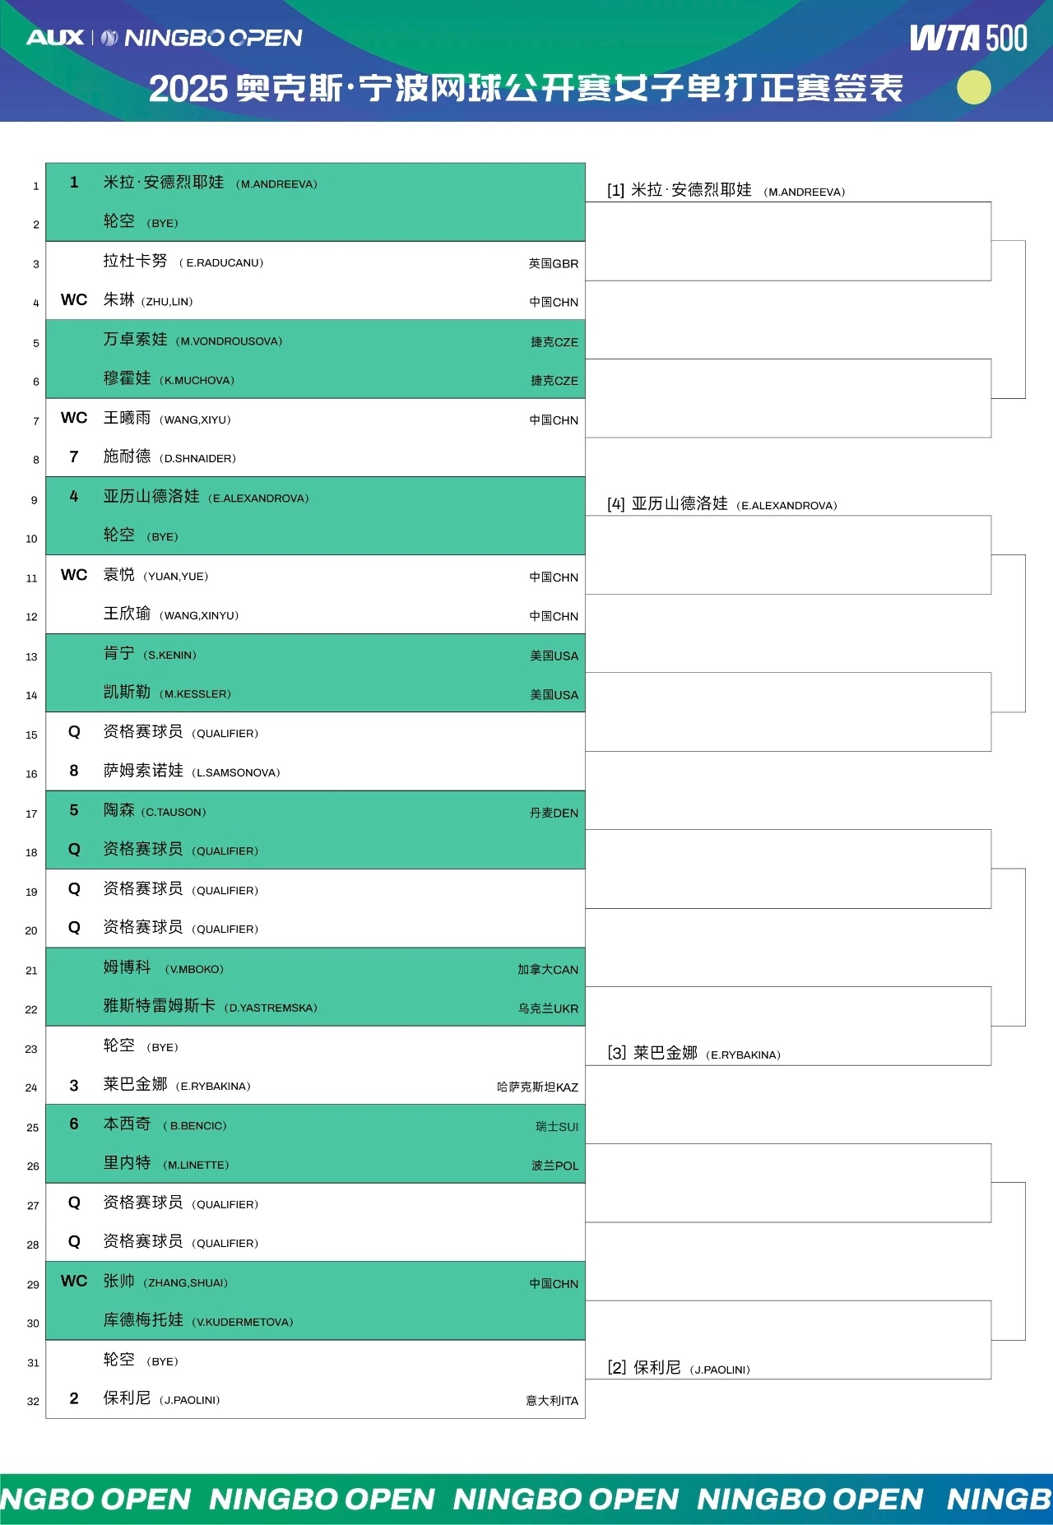Click the D.SHNAIDER seed 7 row
Image resolution: width=1053 pixels, height=1525 pixels.
tap(315, 457)
